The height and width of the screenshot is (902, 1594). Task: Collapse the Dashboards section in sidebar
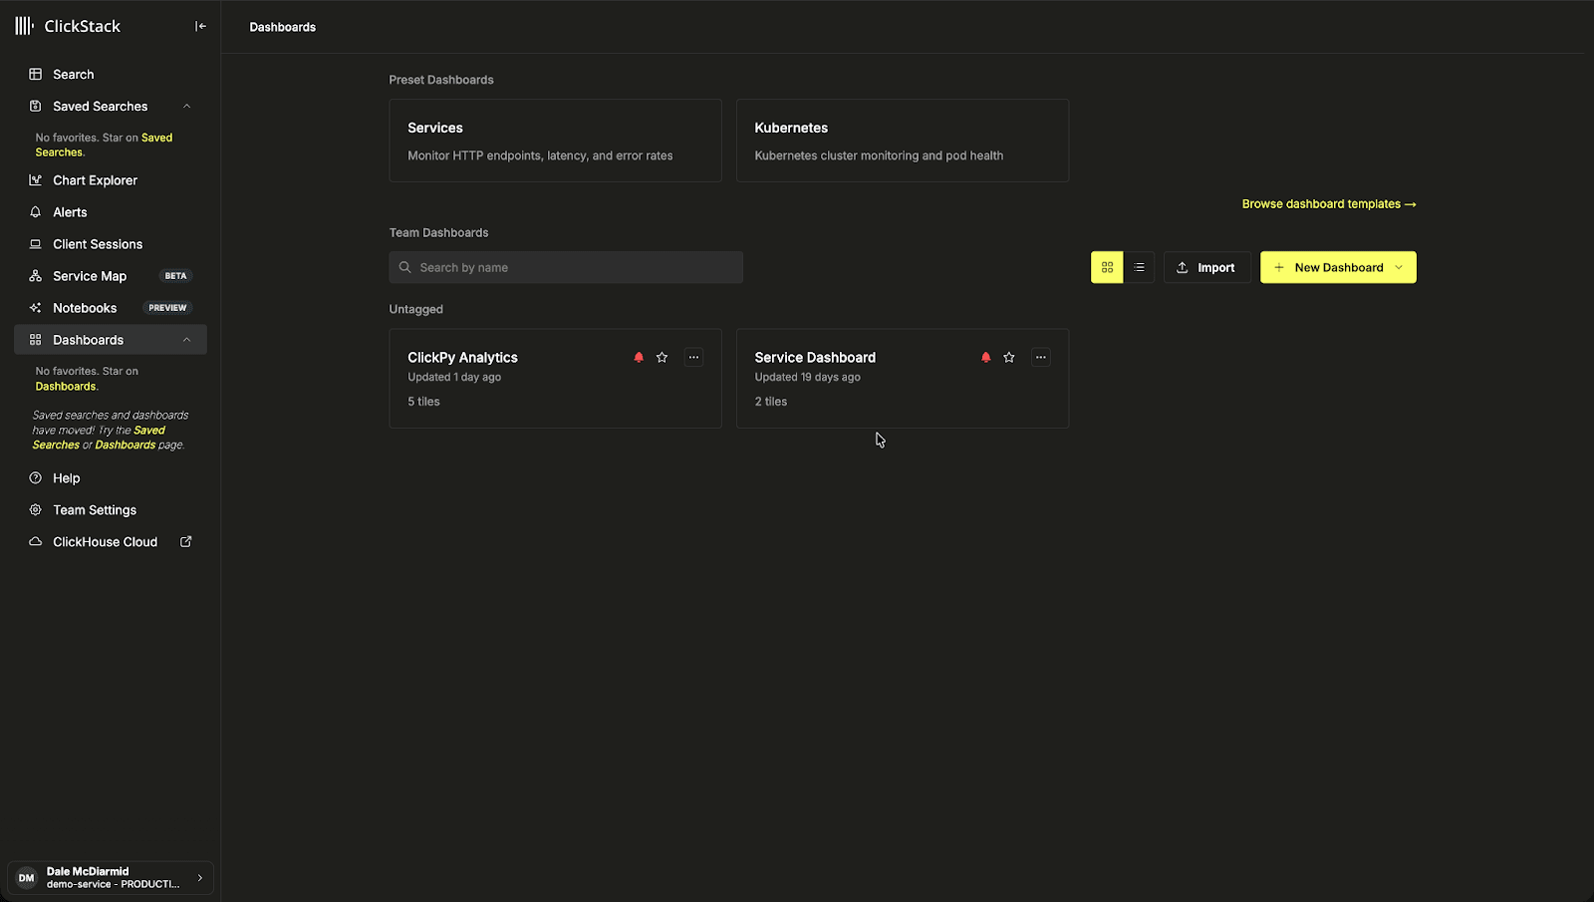(186, 339)
